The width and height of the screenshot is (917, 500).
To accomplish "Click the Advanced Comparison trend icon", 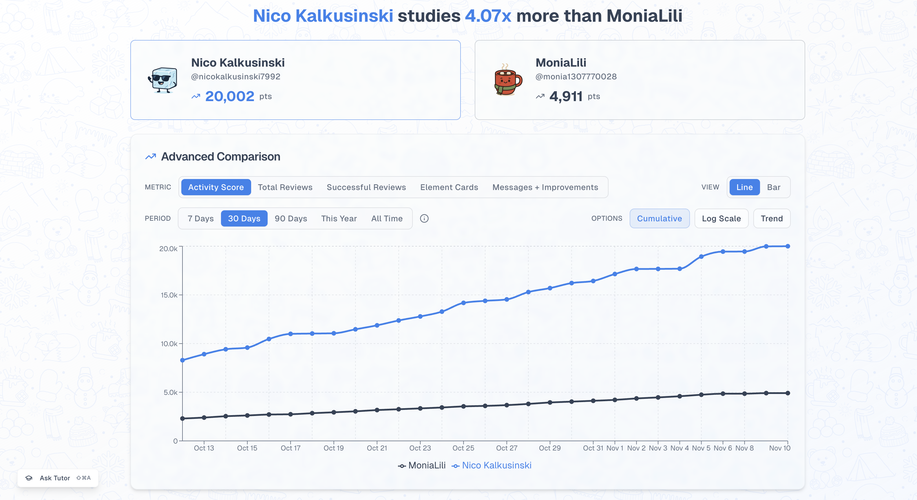I will pos(151,157).
